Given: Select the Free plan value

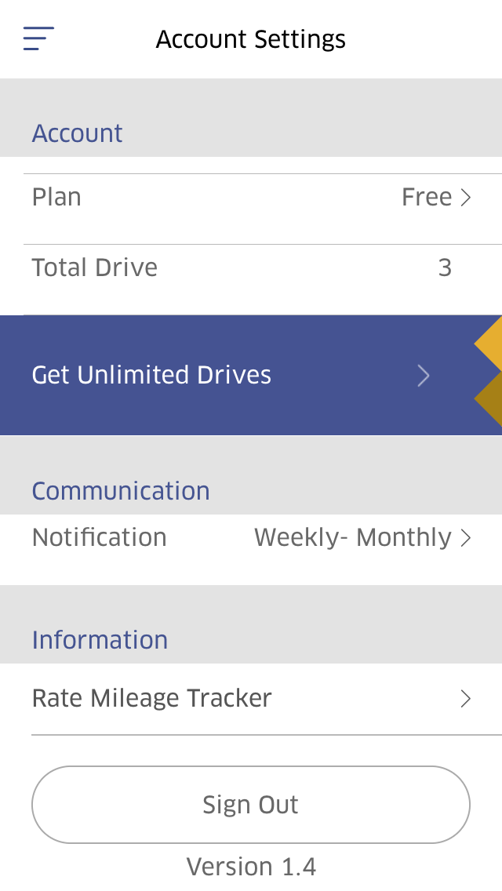Looking at the screenshot, I should pos(427,197).
